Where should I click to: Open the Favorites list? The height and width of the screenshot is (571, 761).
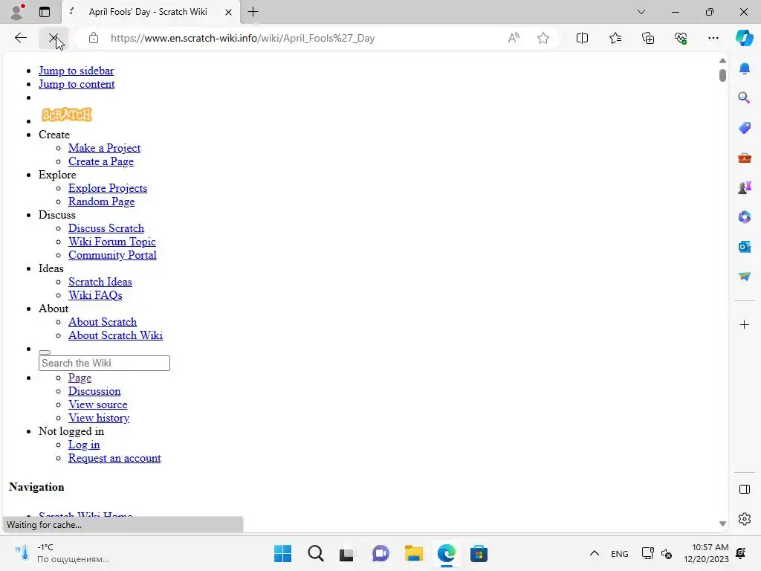(615, 38)
